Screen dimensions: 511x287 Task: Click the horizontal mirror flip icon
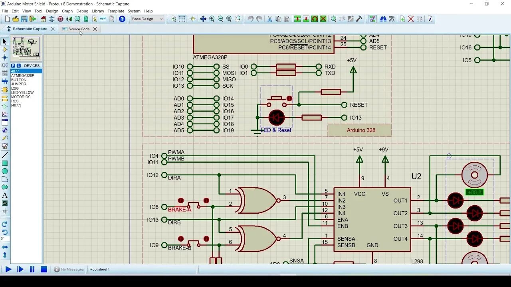click(5, 247)
